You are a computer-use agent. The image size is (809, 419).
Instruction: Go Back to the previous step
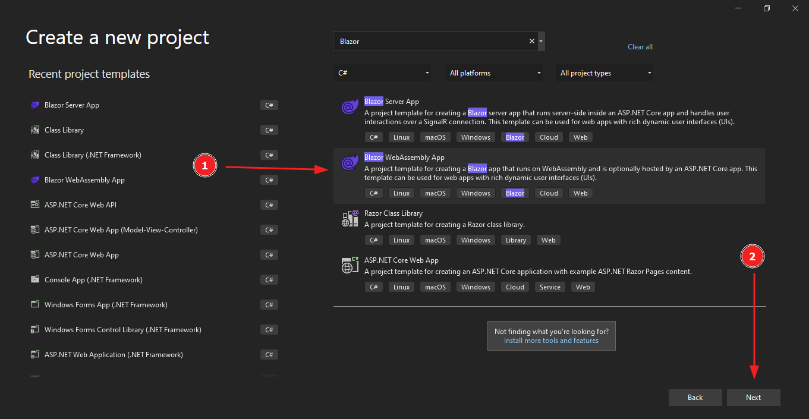[x=695, y=398]
